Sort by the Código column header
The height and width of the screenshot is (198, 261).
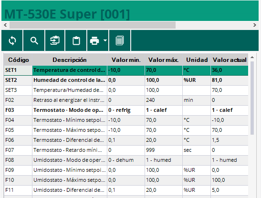(x=18, y=60)
